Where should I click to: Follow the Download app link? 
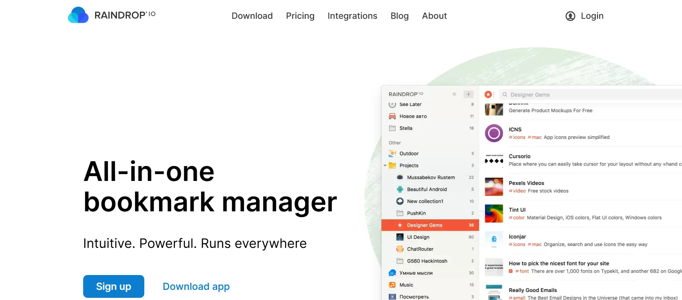[196, 286]
